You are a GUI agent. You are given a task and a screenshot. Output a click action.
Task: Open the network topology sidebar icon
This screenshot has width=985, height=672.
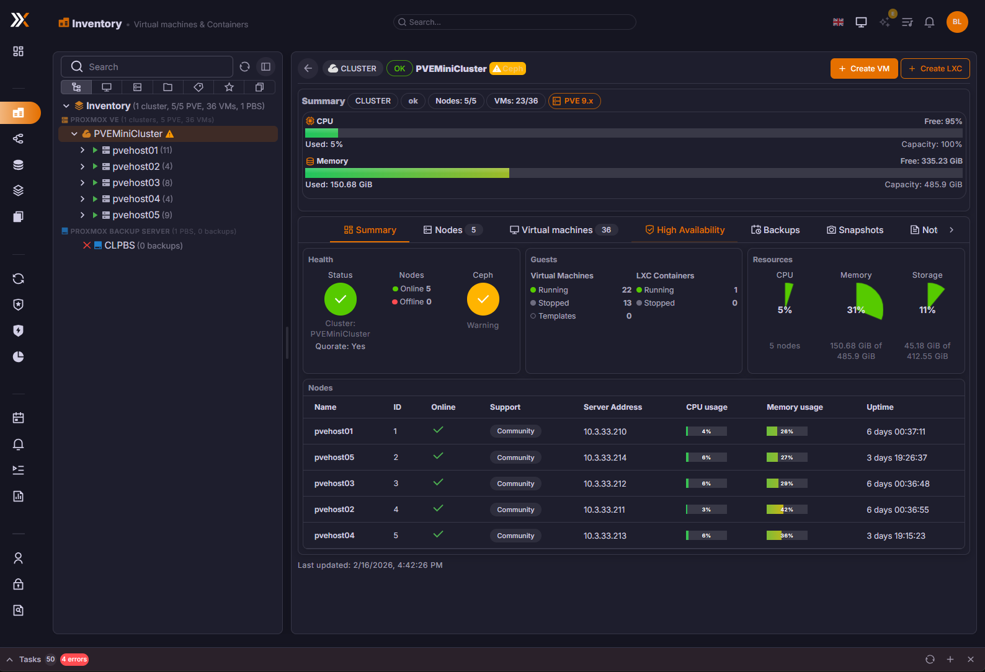19,139
